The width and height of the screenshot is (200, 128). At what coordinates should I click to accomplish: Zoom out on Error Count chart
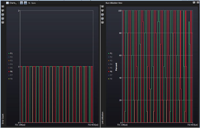[3, 19]
